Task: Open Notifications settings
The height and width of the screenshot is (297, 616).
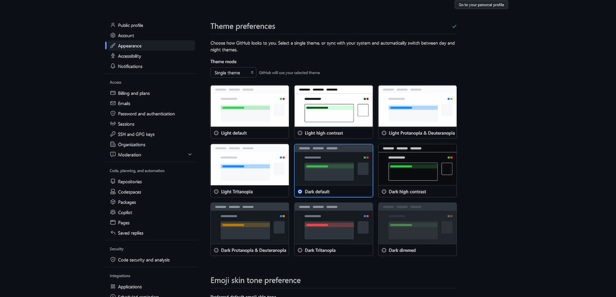Action: point(130,66)
